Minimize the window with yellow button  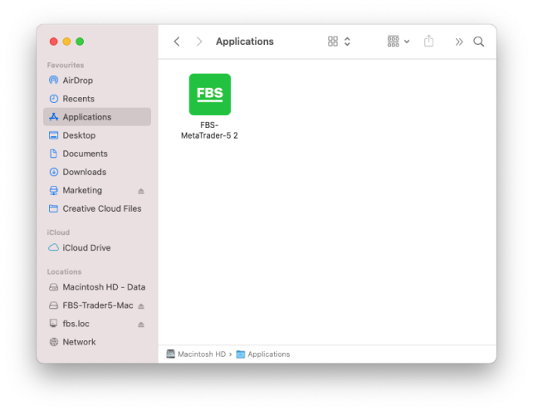66,41
